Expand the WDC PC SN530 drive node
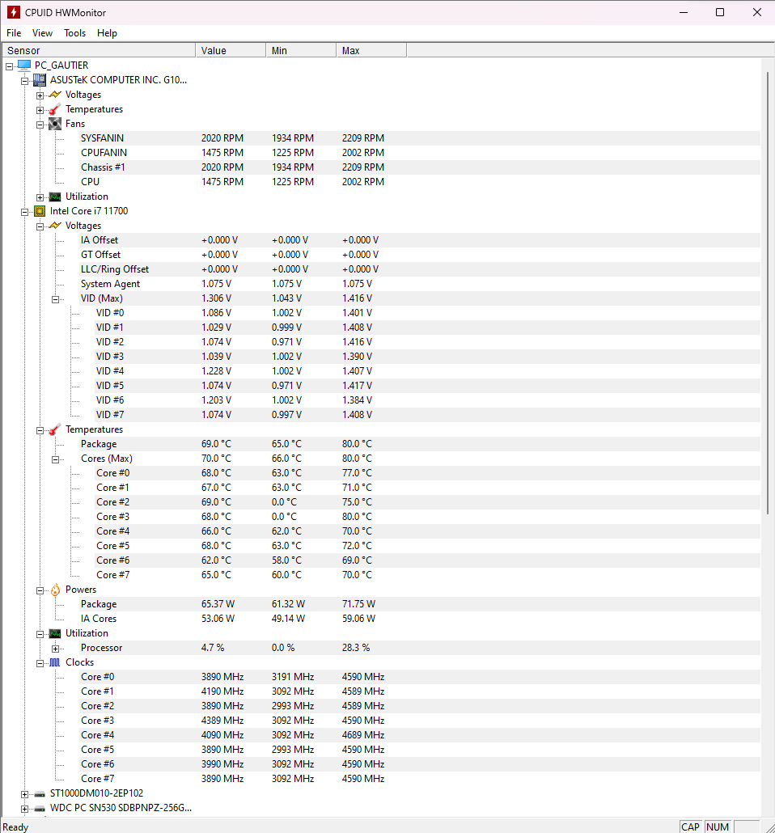 24,809
